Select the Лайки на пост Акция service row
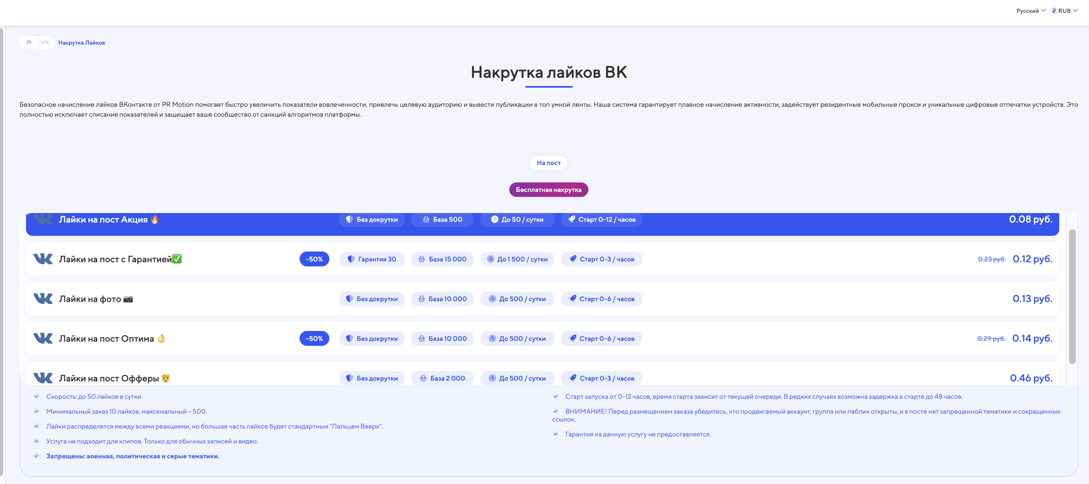The width and height of the screenshot is (1089, 484). (x=542, y=224)
